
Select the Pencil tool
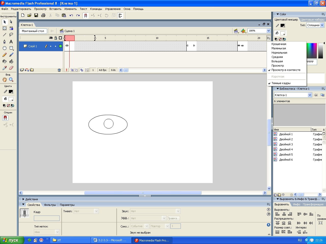[x=5, y=55]
